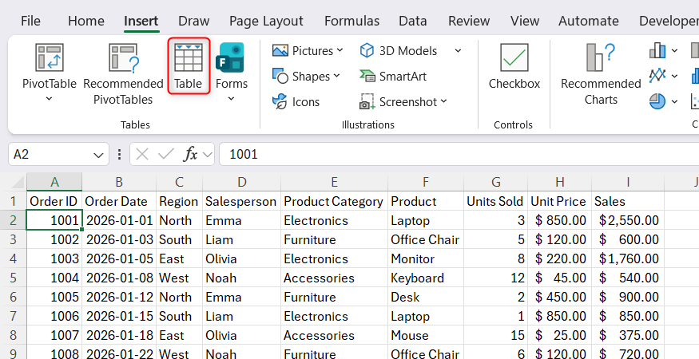Open the Screenshot dropdown arrow

pyautogui.click(x=443, y=101)
